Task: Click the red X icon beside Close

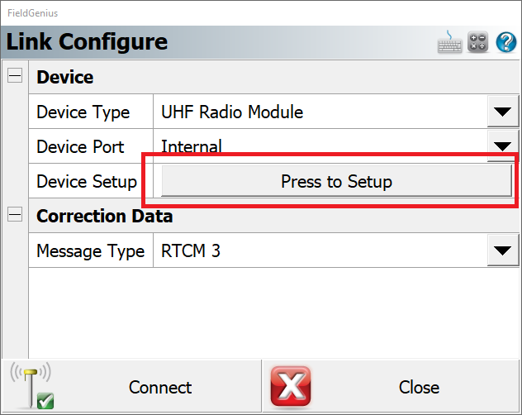Action: click(x=291, y=387)
